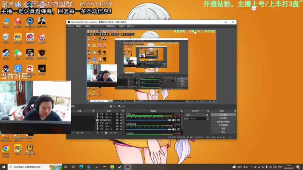Image resolution: width=303 pixels, height=170 pixels.
Task: Adjust the 麦克风/Aux volume slider
Action: coord(148,120)
